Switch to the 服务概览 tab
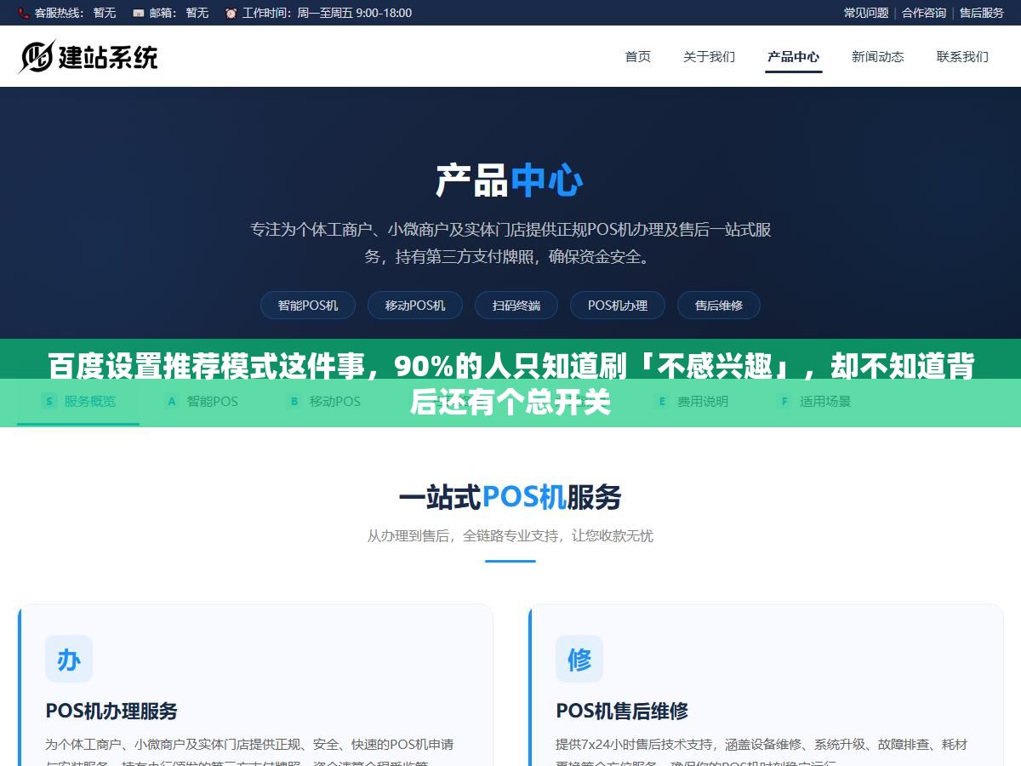Screen dimensions: 1021x766 point(78,401)
